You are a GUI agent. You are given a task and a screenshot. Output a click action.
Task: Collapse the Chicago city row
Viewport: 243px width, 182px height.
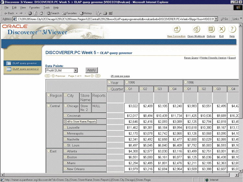coord(66,106)
